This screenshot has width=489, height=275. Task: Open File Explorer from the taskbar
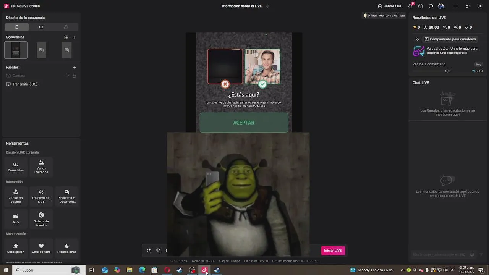tap(130, 270)
